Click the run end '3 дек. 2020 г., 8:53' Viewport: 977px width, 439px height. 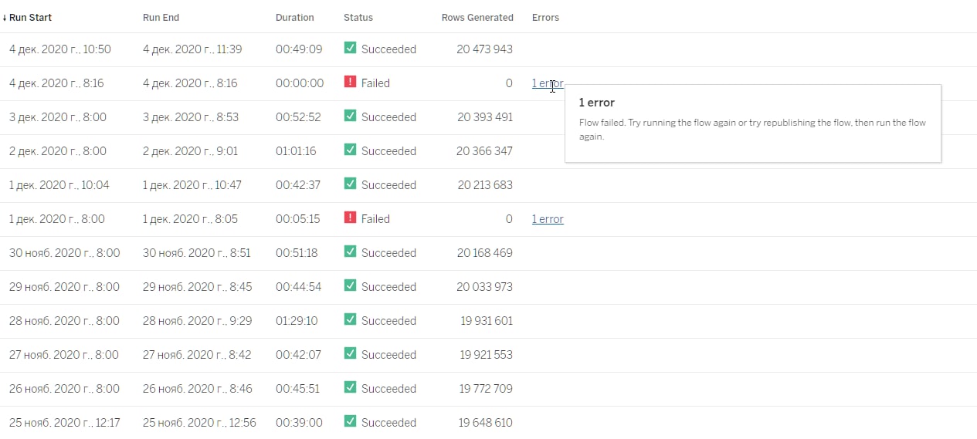click(191, 117)
